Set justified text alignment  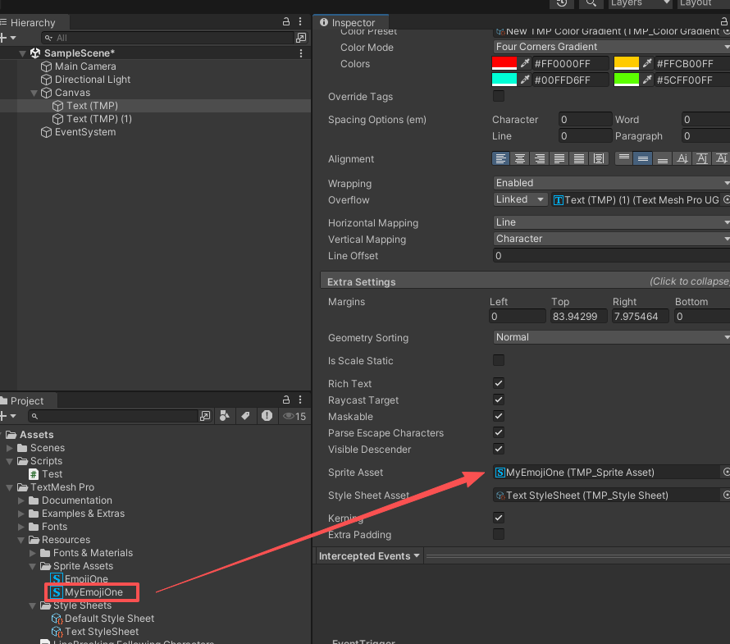[559, 159]
